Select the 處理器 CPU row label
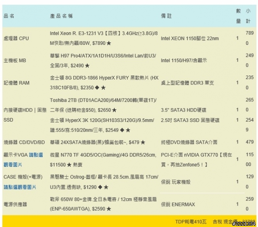This screenshot has height=227, width=258. click(16, 38)
